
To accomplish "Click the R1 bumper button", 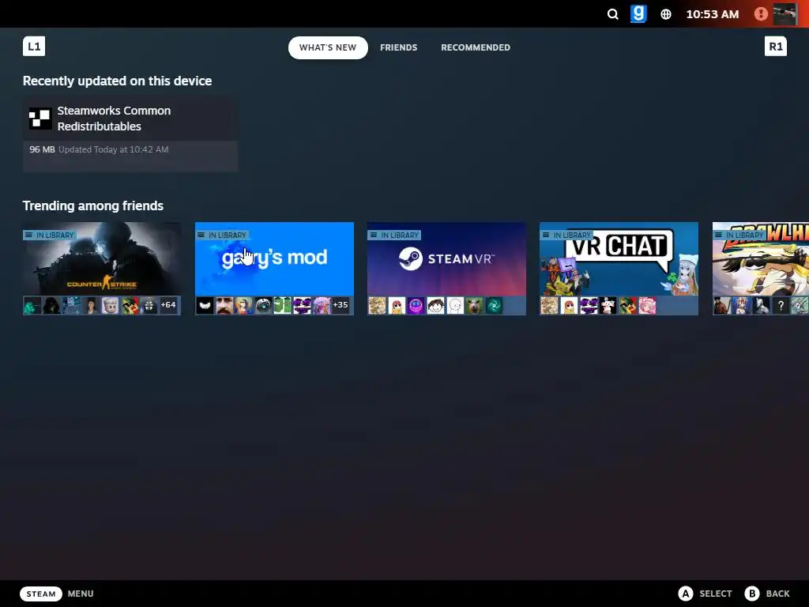I will [776, 47].
